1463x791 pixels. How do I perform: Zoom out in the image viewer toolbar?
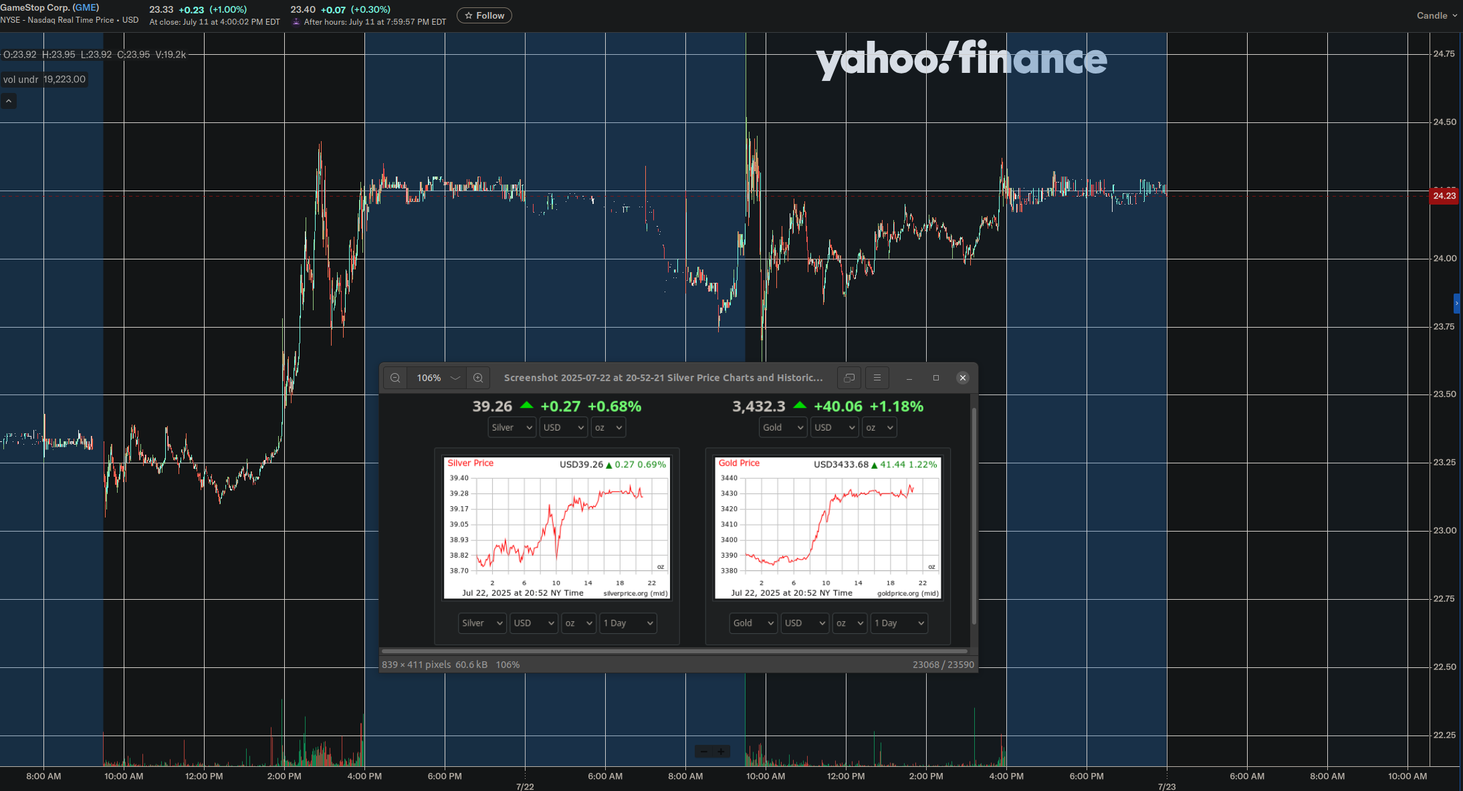pos(395,378)
